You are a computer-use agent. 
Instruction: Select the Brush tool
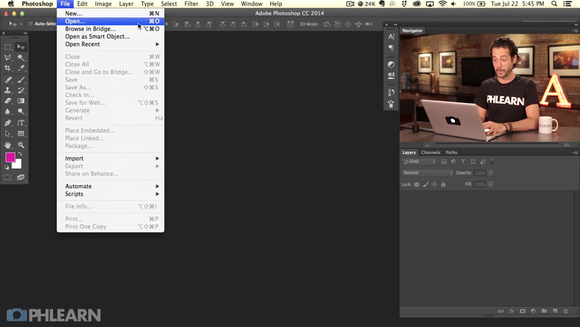tap(21, 80)
